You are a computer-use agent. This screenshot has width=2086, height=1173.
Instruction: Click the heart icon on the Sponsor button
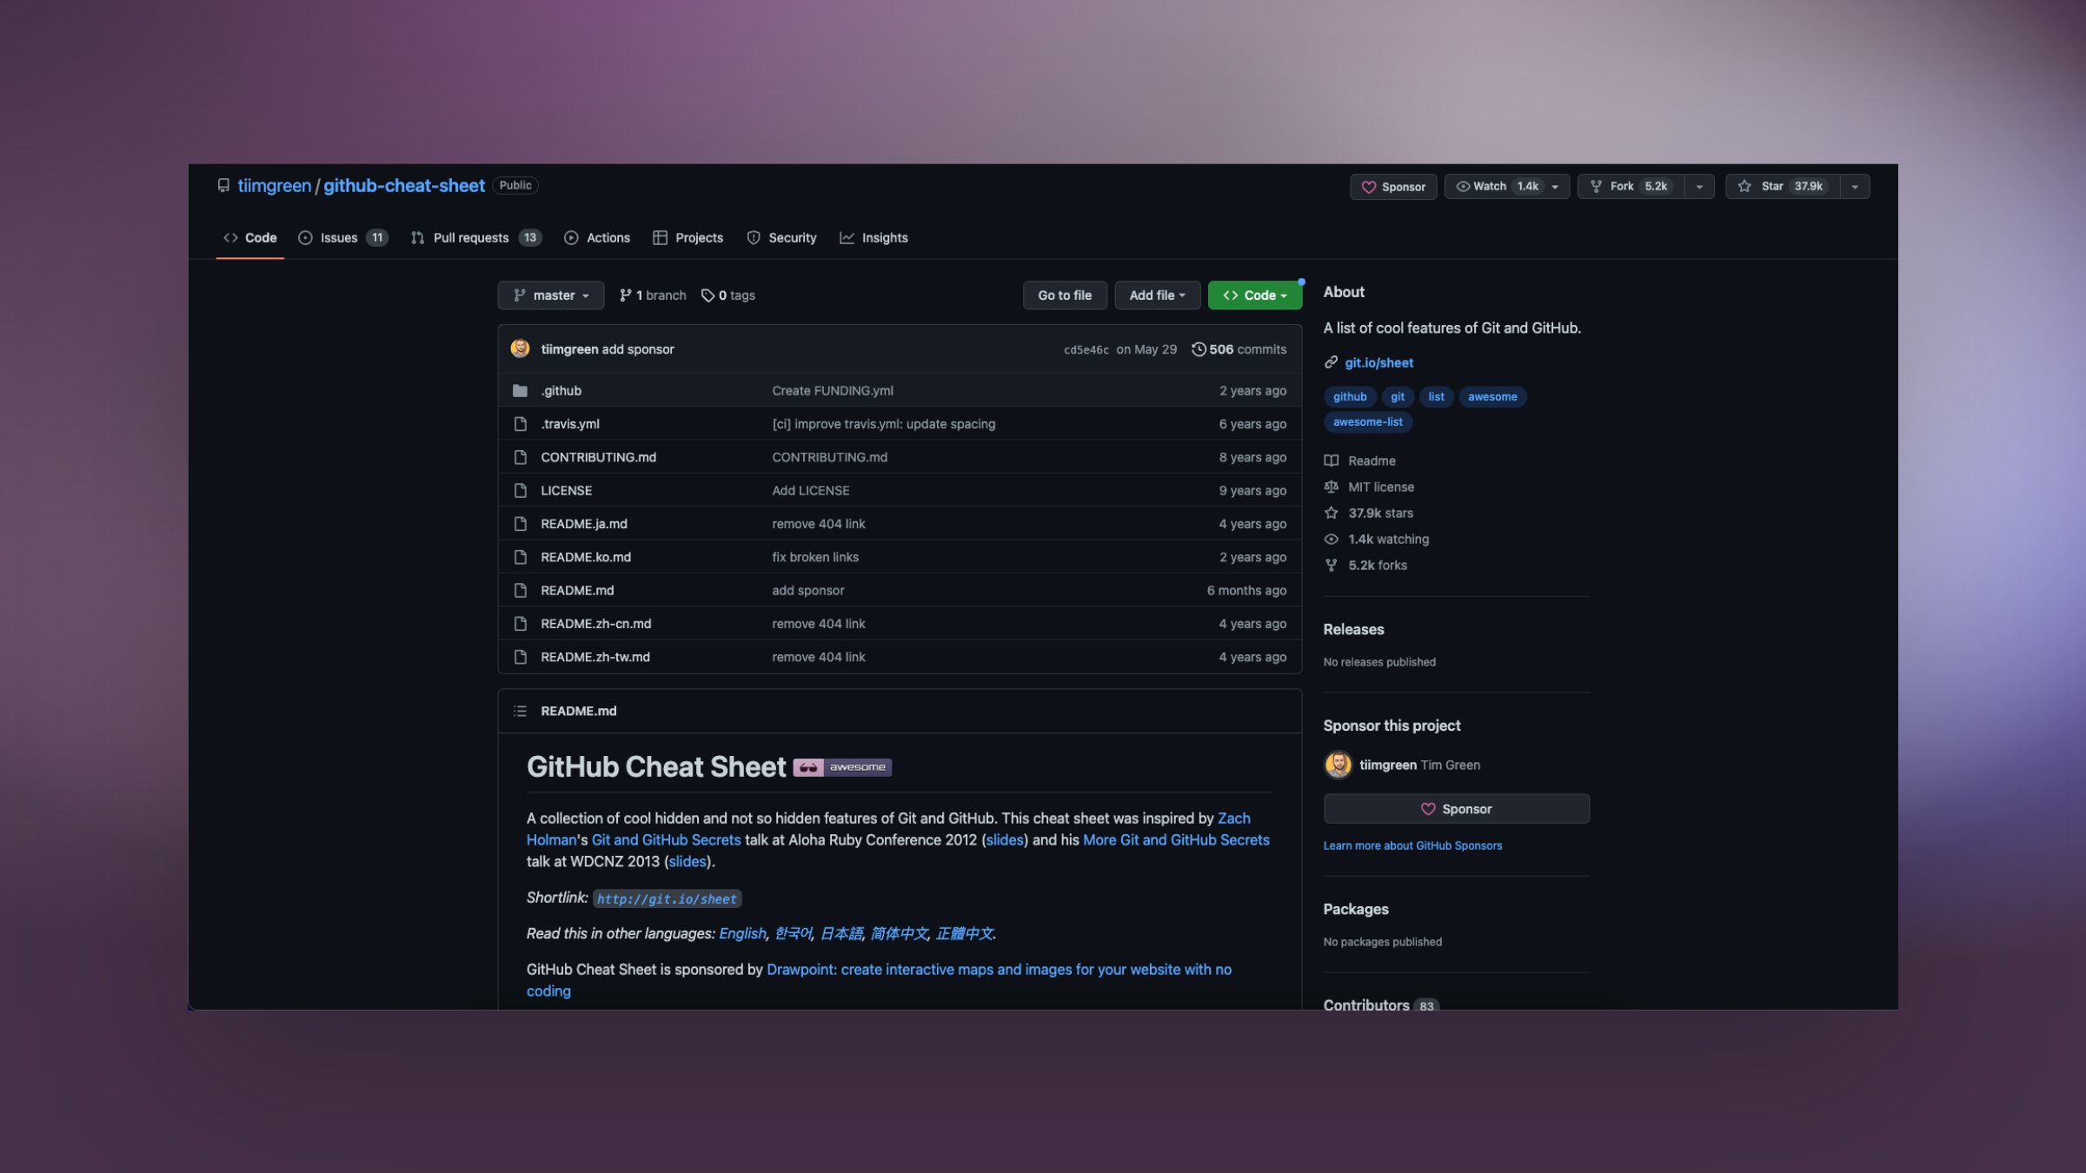tap(1370, 186)
